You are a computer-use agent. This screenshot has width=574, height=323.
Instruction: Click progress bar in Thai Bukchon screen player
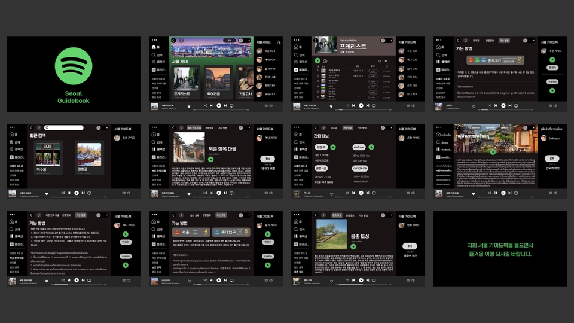point(506,197)
